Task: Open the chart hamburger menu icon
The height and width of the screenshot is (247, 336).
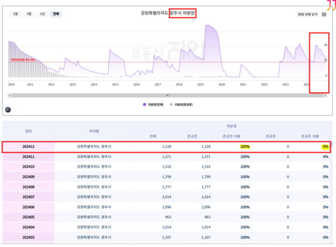Action: click(324, 14)
